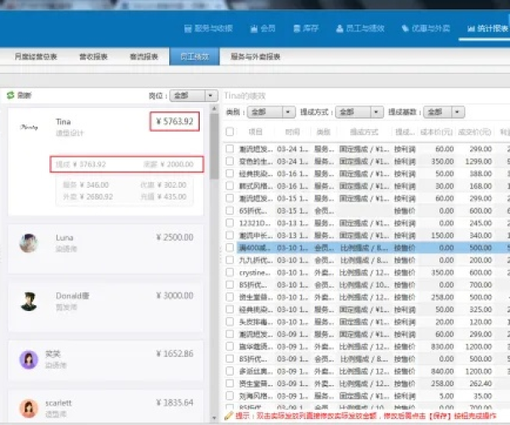This screenshot has height=425, width=510.
Task: Open the 库存 inventory section
Action: pos(306,28)
